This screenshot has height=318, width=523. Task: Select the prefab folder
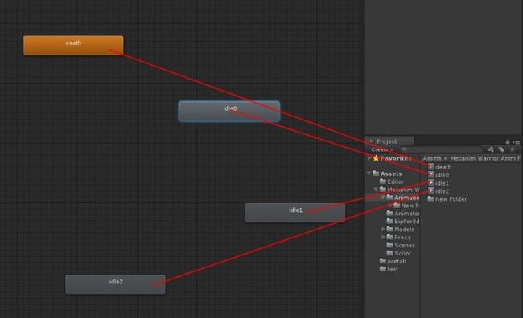393,262
